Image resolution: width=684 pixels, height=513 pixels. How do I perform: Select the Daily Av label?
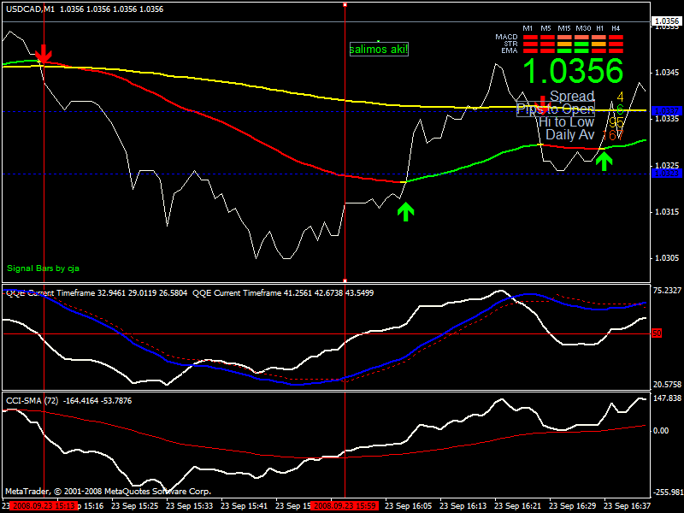pos(569,134)
